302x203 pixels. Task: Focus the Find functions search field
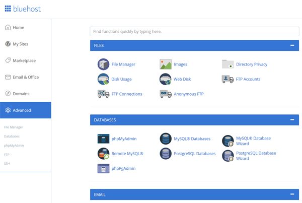pos(194,31)
